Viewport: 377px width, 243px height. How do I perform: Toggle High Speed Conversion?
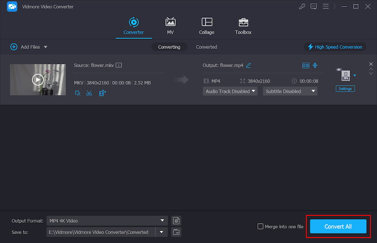point(335,47)
